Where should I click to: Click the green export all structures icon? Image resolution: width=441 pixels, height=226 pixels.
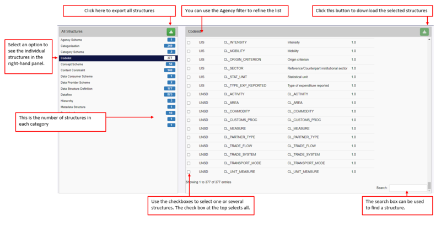tap(171, 32)
